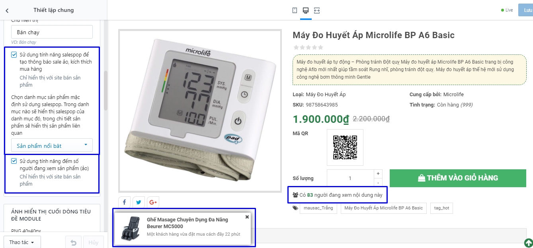Switch to full-width preview icon
Image resolution: width=533 pixels, height=248 pixels.
[x=317, y=10]
